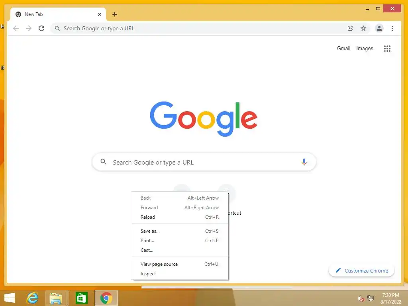The height and width of the screenshot is (306, 408).
Task: Bookmark this tab with the star icon
Action: pyautogui.click(x=363, y=28)
